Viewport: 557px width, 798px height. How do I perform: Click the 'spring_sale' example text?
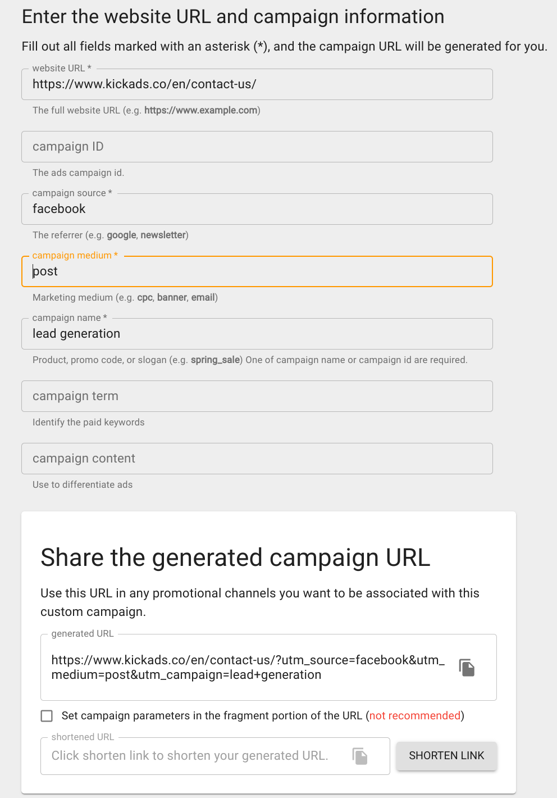coord(216,360)
